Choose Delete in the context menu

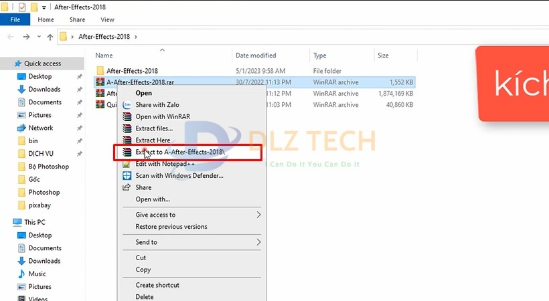[x=145, y=297]
